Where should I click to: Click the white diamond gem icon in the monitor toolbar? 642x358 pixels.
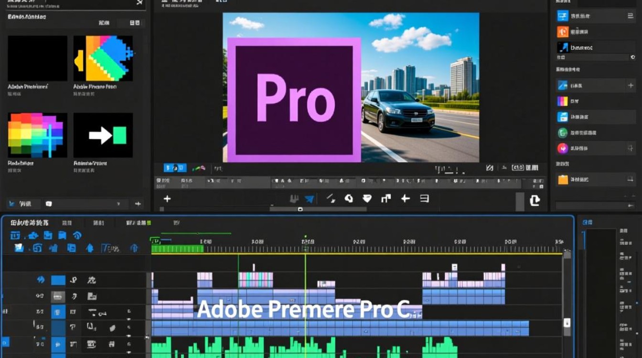367,198
